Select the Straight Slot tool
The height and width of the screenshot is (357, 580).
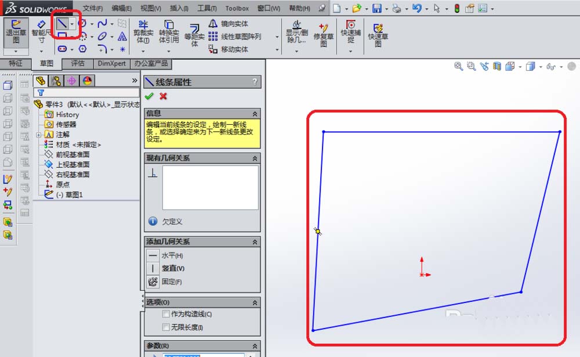[62, 49]
